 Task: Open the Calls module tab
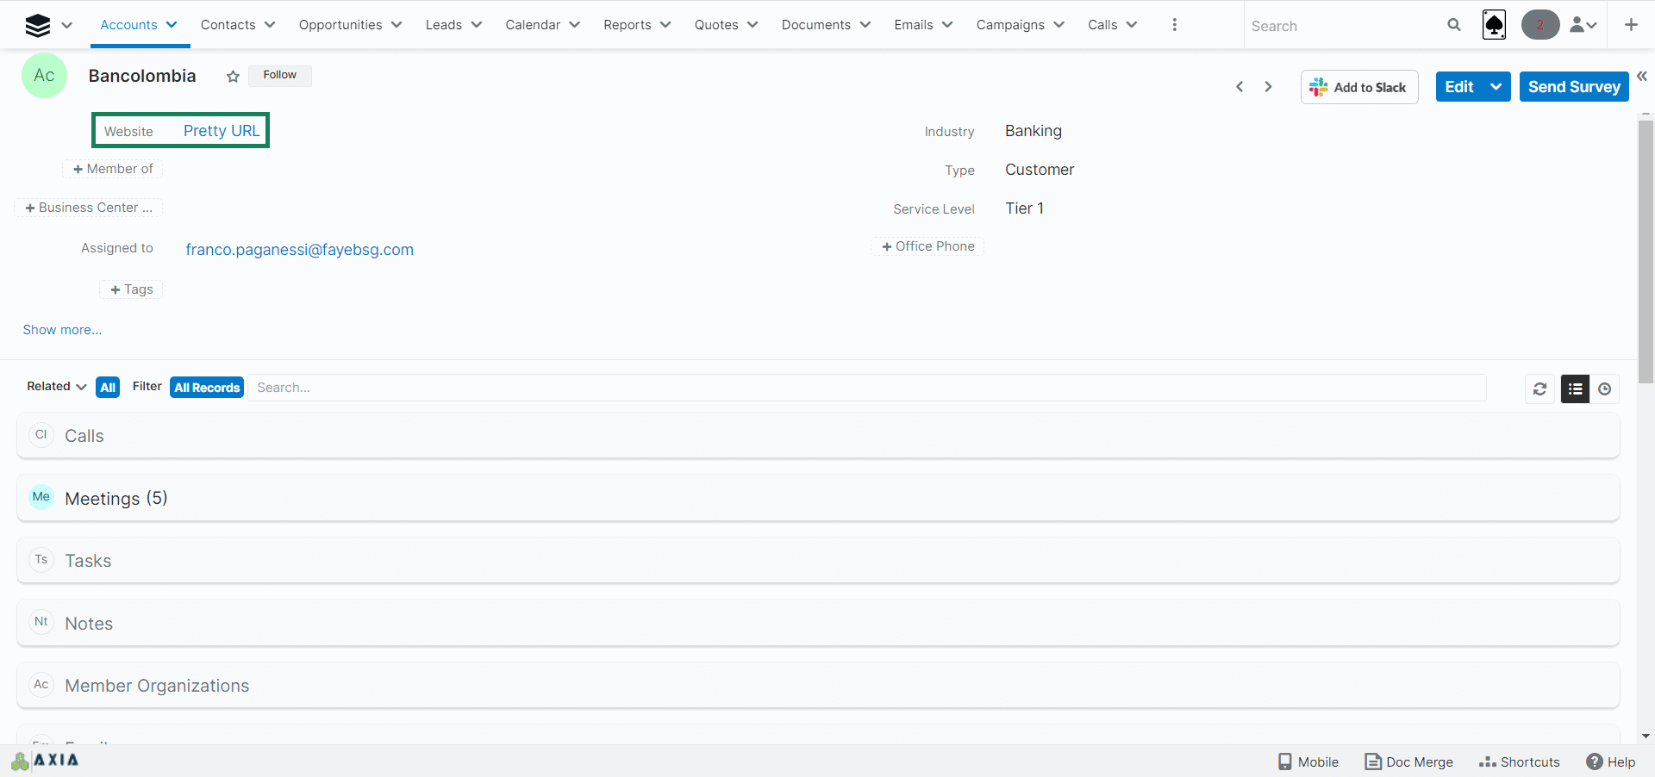(x=1102, y=25)
